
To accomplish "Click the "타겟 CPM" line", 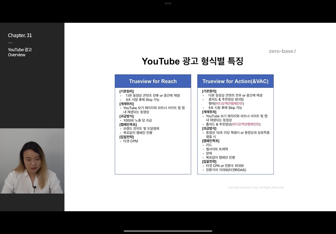I will (x=130, y=141).
